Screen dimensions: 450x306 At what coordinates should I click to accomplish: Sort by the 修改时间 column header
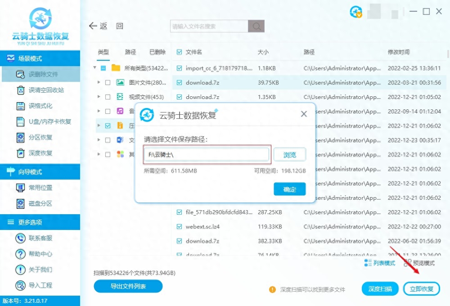399,52
